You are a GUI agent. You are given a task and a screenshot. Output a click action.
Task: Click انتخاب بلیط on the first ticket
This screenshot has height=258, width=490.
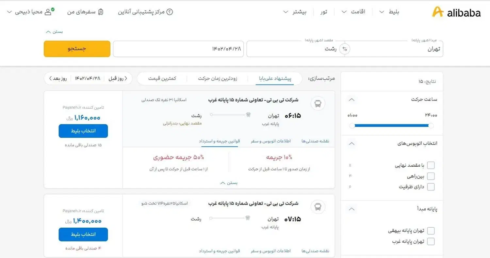click(83, 131)
